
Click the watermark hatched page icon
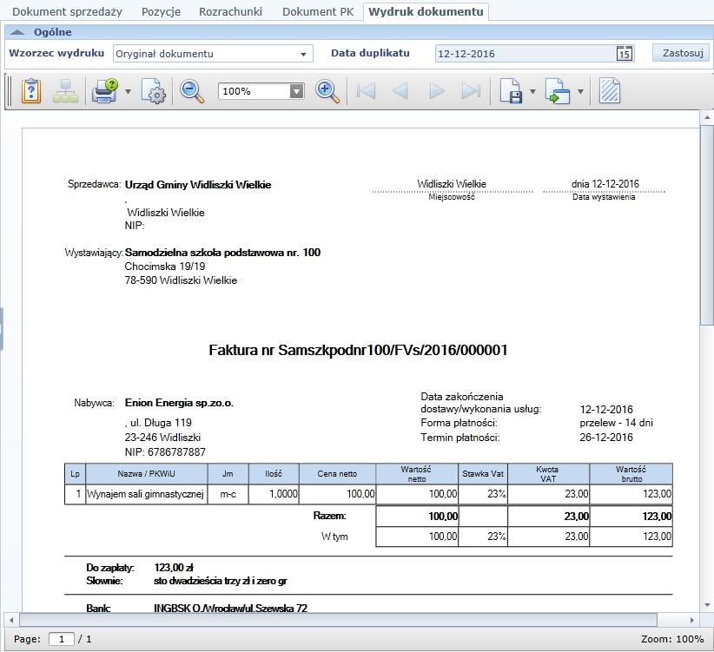click(x=609, y=91)
